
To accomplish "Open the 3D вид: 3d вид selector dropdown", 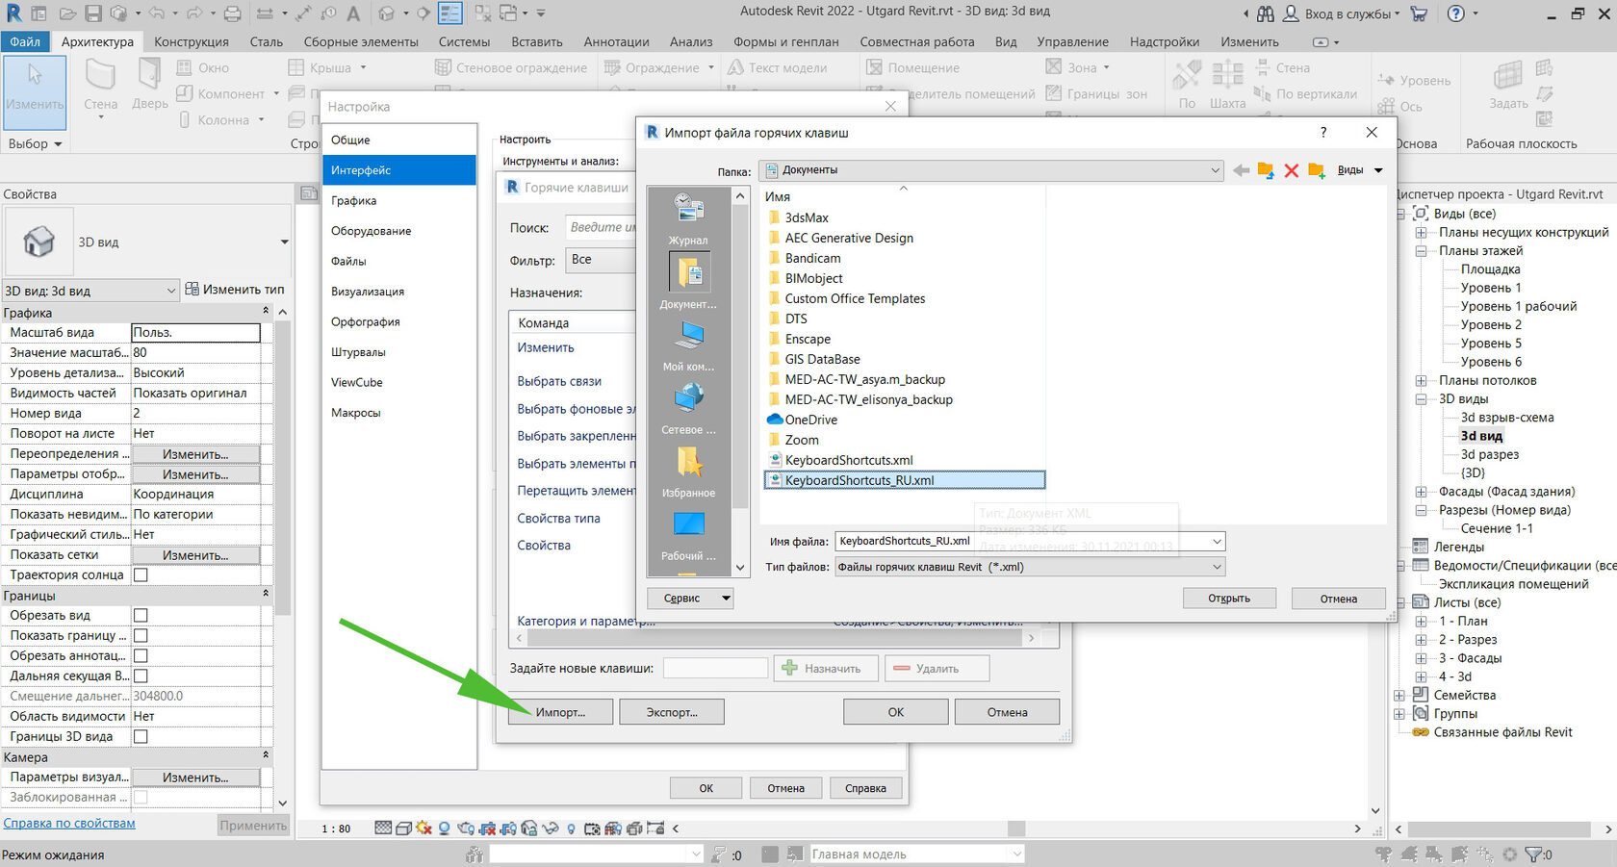I will coord(90,291).
